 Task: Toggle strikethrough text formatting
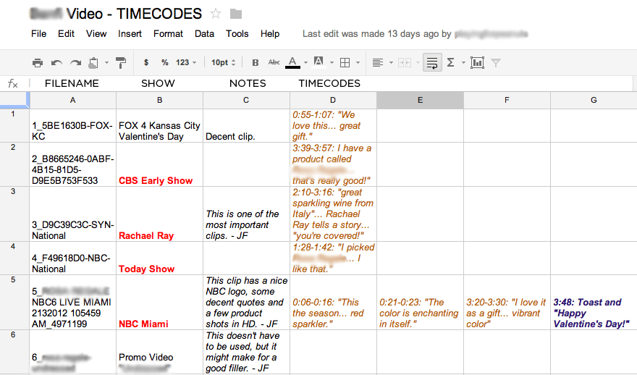tap(274, 63)
